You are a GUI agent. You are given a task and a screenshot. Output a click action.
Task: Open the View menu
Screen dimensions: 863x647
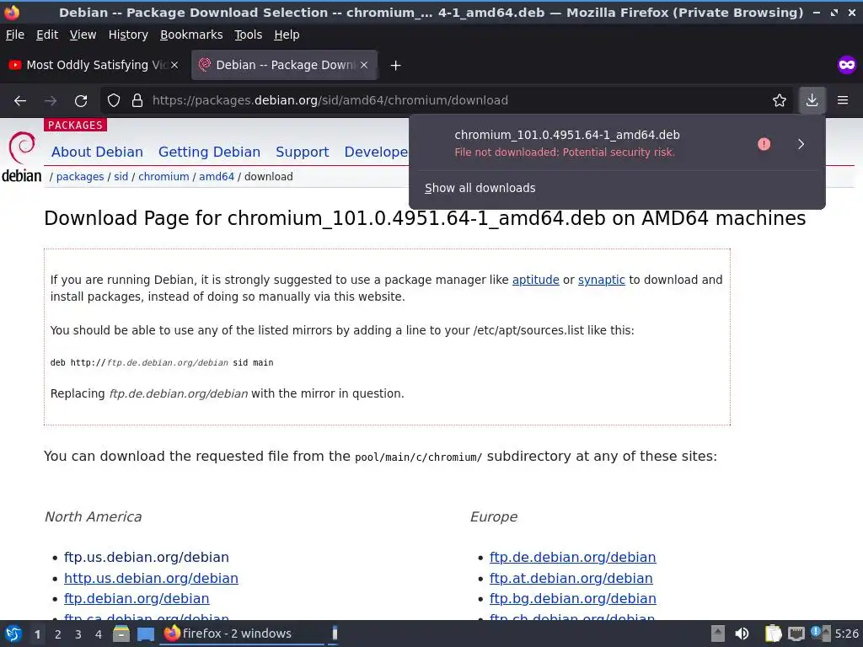83,35
